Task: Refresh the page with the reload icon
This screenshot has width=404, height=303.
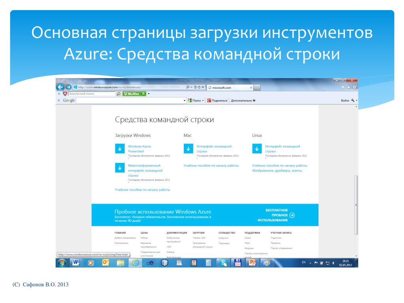Action: click(x=199, y=87)
